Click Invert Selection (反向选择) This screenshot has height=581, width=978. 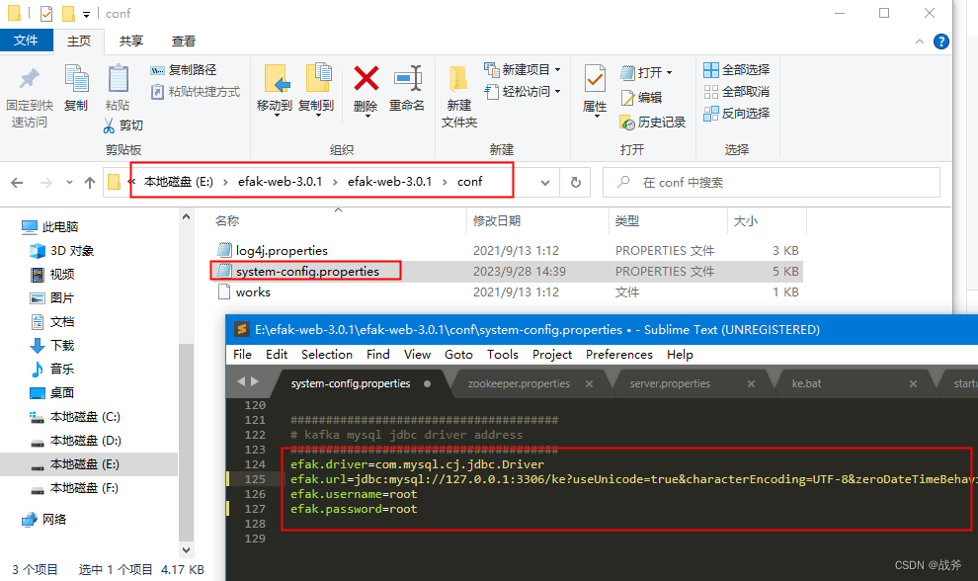coord(737,114)
